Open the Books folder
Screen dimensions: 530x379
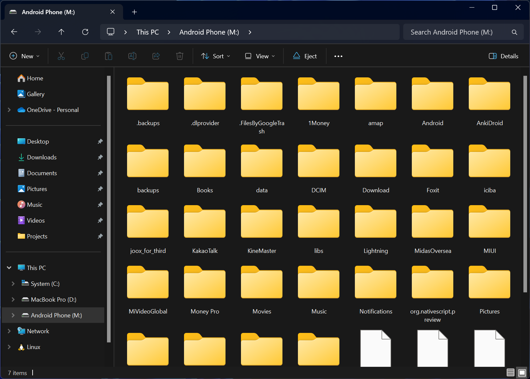coord(205,169)
